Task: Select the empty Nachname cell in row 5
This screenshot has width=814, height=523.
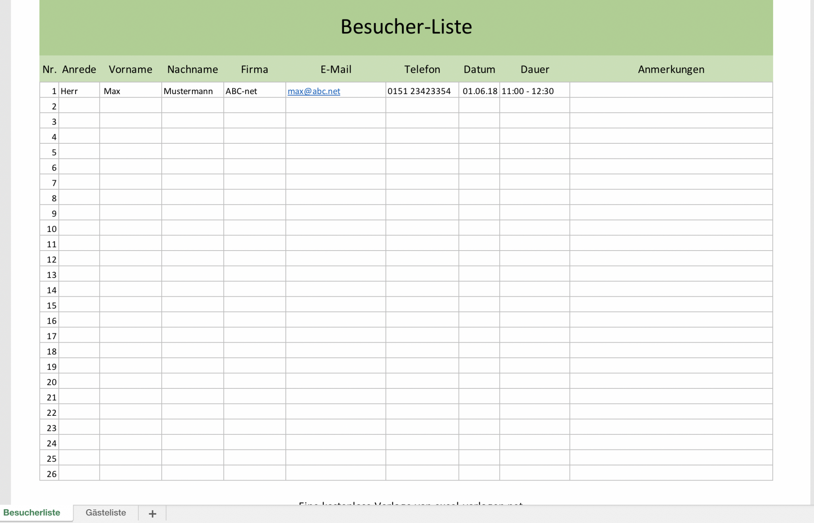Action: [x=193, y=152]
